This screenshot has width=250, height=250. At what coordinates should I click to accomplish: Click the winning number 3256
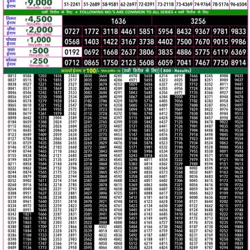pos(198,21)
